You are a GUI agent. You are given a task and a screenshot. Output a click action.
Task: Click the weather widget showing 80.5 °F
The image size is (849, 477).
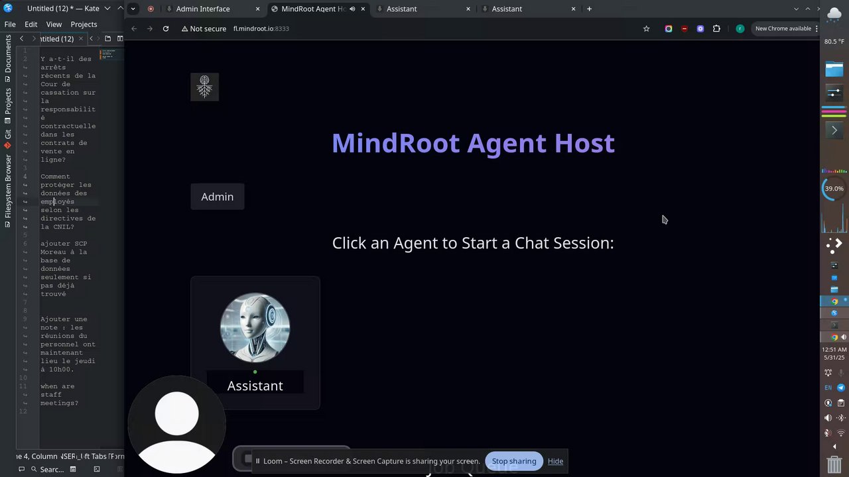834,26
